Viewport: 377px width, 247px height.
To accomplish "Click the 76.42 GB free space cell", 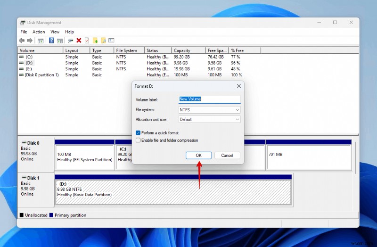I will 216,57.
